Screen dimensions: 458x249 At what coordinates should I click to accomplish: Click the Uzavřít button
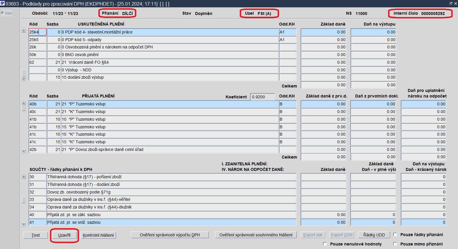(x=64, y=235)
